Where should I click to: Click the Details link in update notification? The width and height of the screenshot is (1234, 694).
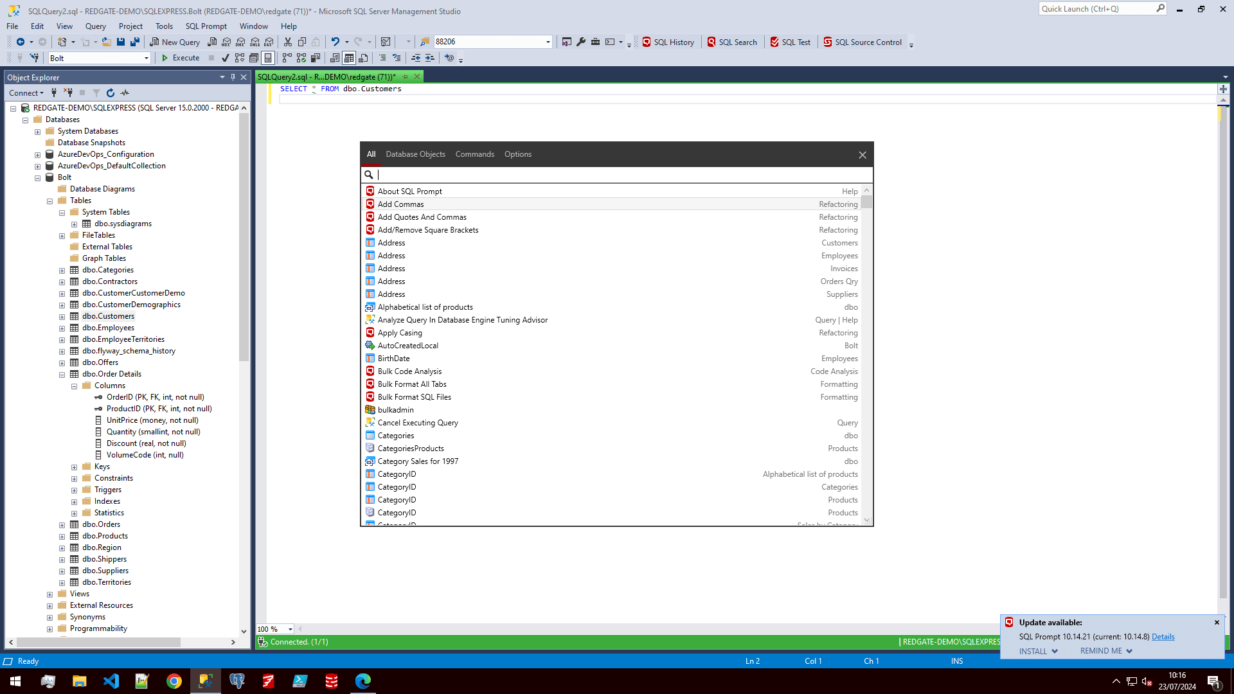click(1163, 637)
